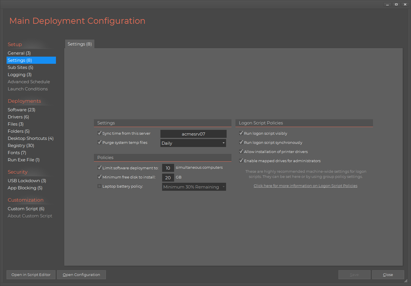Toggle Run logon script visibly
411x286 pixels.
tap(241, 133)
